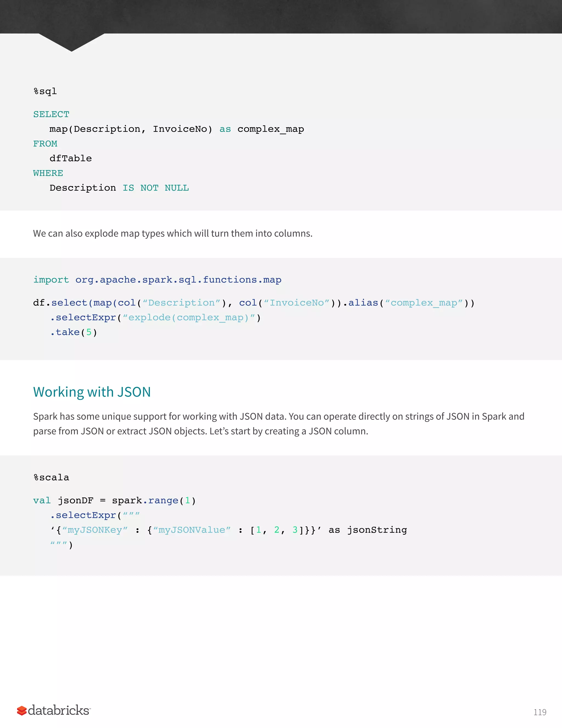Viewport: 562px width, 728px height.
Task: Click the 'Working with JSON' heading
Action: (92, 392)
